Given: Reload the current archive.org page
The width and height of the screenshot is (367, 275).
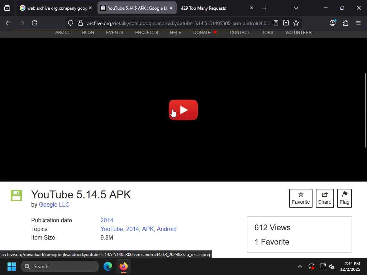Looking at the screenshot, I should [x=34, y=23].
